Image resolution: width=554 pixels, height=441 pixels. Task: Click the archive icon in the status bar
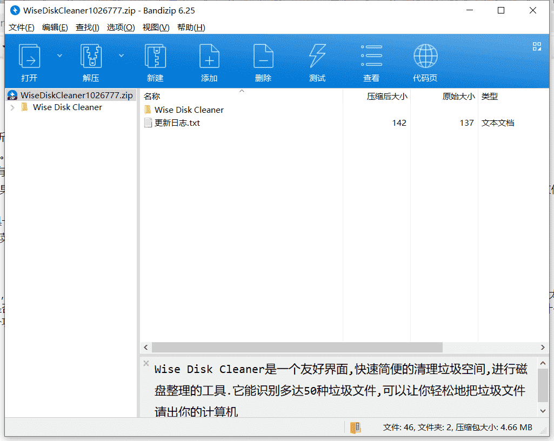click(x=356, y=428)
